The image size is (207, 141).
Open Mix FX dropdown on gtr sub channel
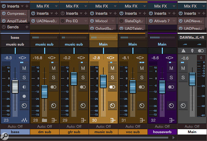coord(86,6)
